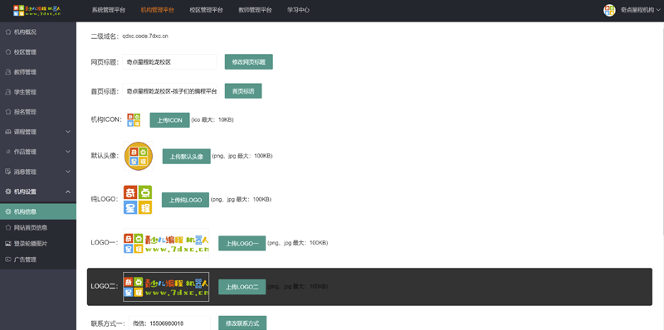664x330 pixels.
Task: Click the 网页标题 input field
Action: (169, 61)
